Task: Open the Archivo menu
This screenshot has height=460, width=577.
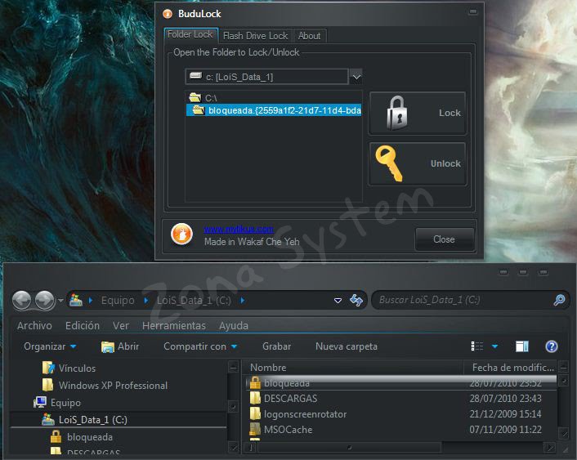Action: pos(34,326)
